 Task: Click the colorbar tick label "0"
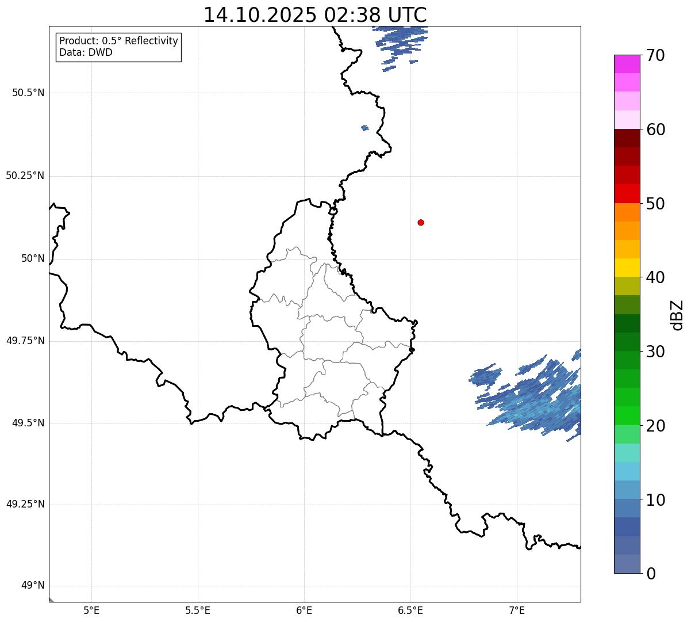tap(650, 574)
